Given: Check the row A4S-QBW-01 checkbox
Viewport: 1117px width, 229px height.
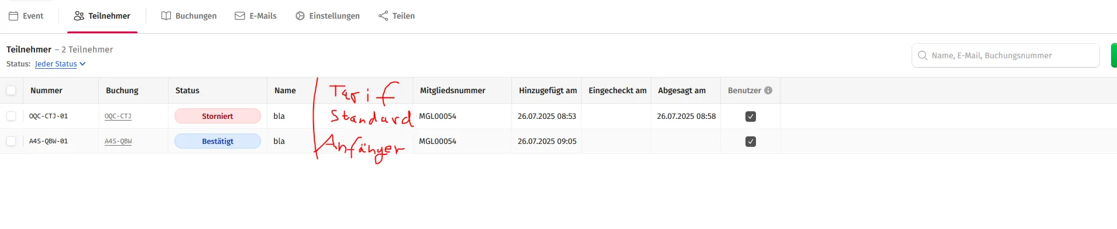Looking at the screenshot, I should [x=11, y=141].
